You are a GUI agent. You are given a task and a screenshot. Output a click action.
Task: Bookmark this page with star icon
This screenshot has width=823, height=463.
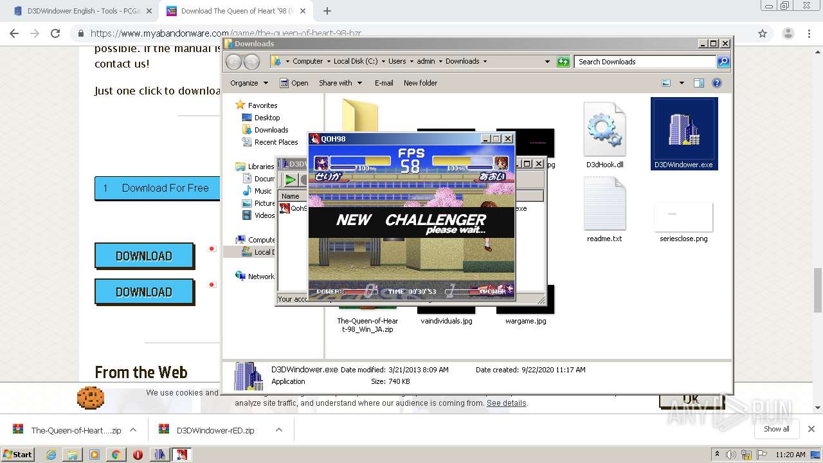[763, 33]
